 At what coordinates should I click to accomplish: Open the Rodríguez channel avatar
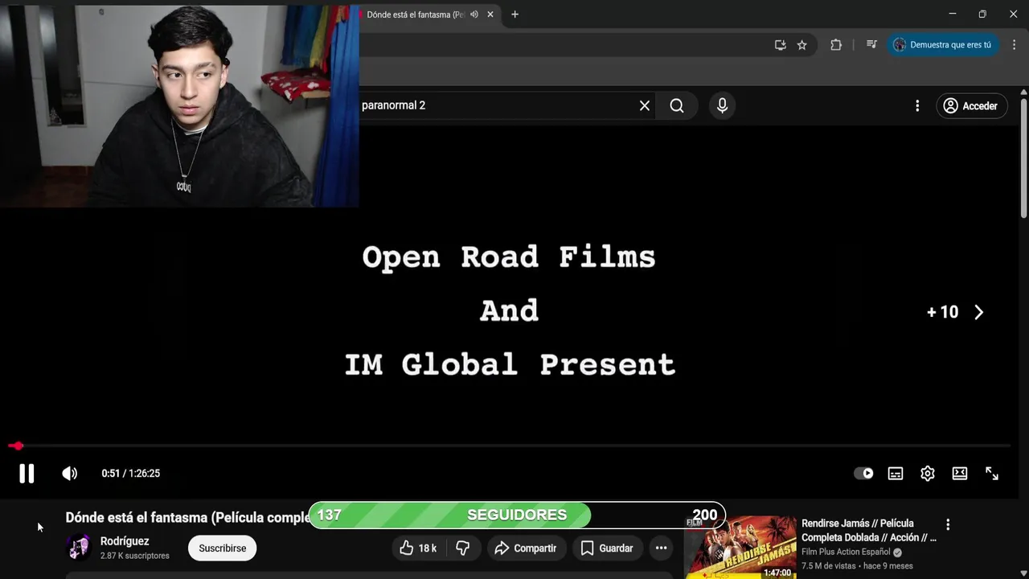79,547
